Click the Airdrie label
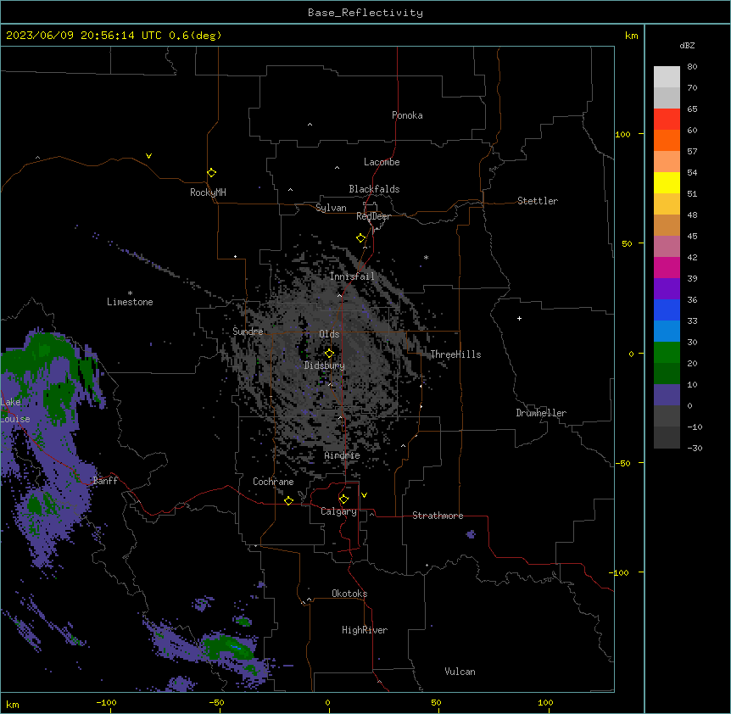 click(x=342, y=455)
